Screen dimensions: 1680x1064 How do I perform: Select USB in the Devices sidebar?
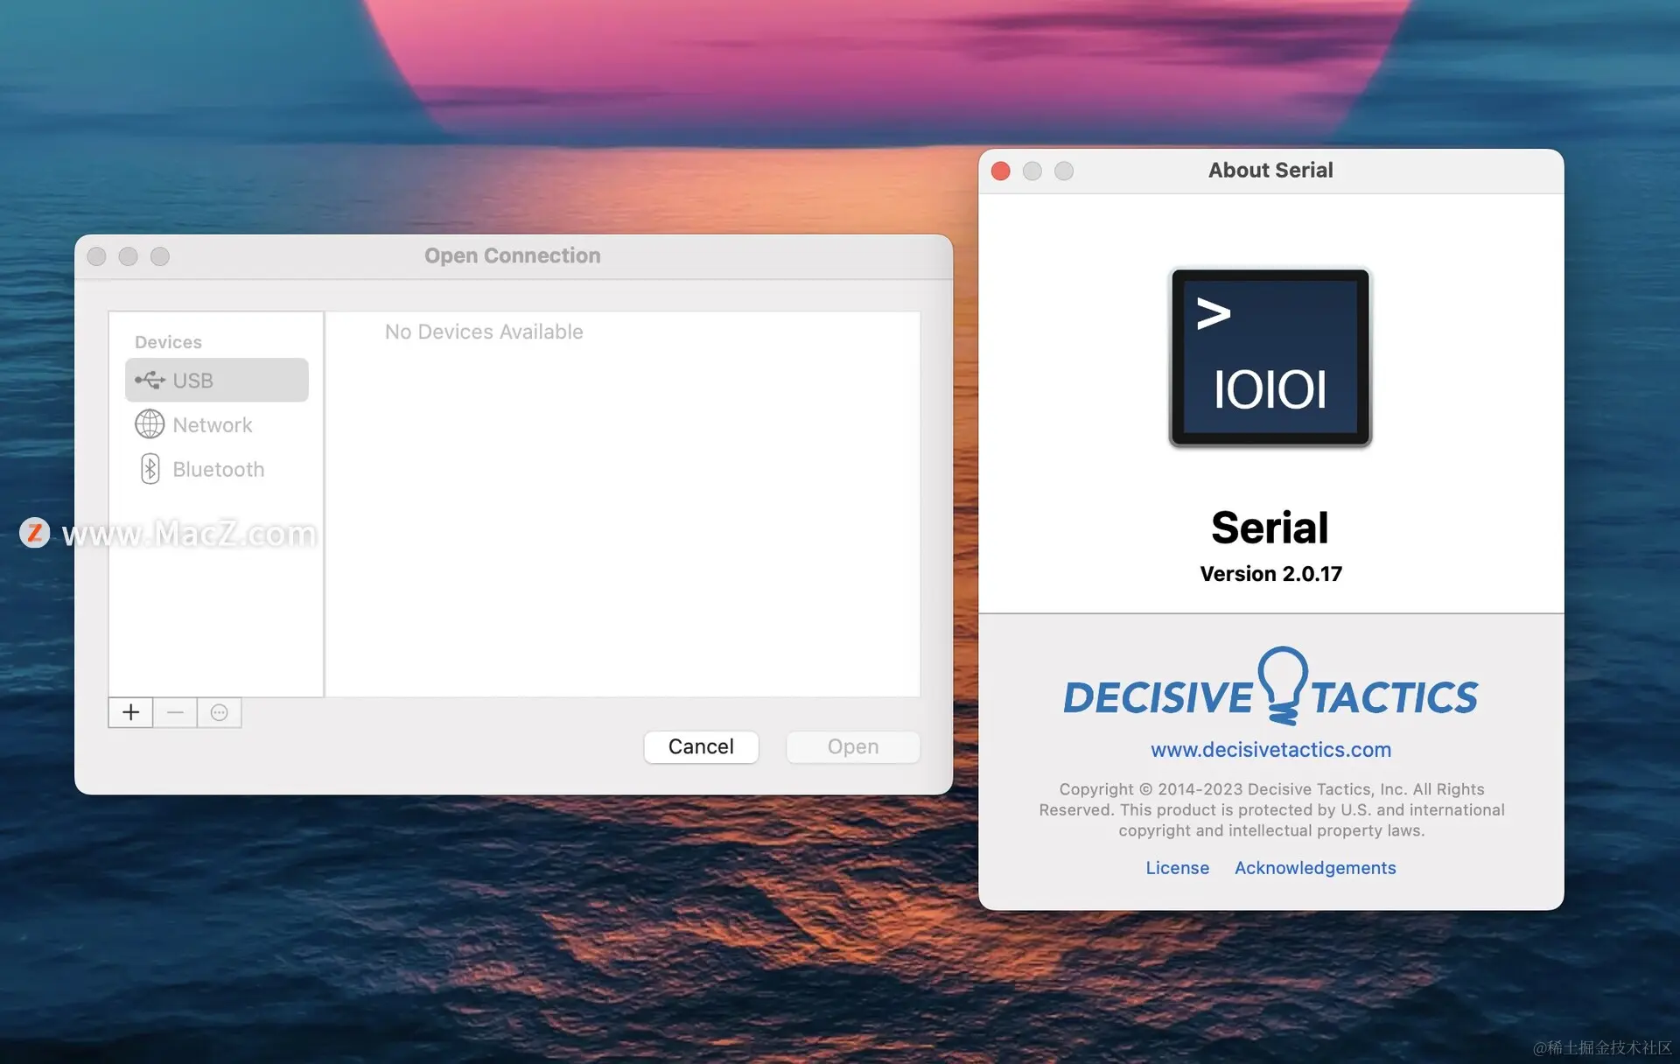click(x=216, y=380)
